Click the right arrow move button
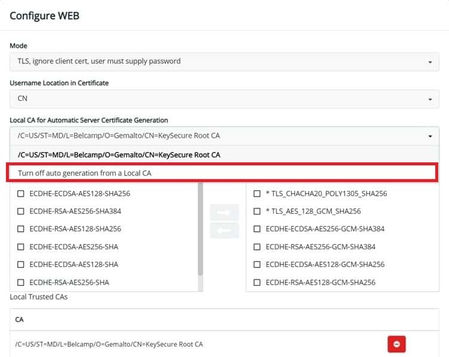 tap(224, 212)
